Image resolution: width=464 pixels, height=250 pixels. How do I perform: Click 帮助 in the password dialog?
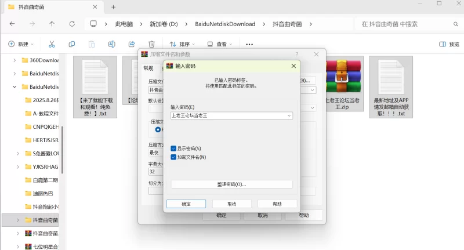277,204
